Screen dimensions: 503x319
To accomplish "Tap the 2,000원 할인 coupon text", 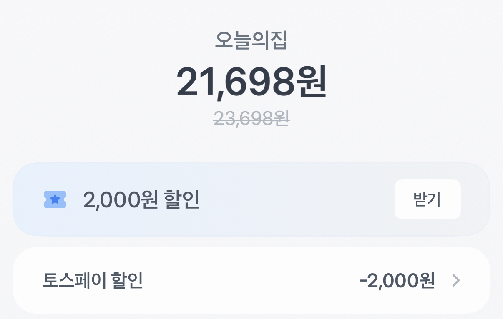I will tap(141, 200).
